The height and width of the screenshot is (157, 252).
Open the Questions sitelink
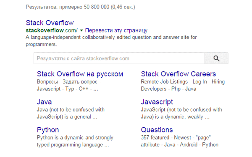tap(157, 130)
